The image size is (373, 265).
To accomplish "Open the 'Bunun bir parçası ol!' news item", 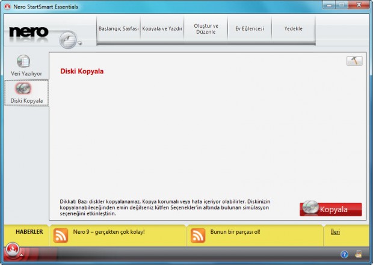I will tap(235, 232).
